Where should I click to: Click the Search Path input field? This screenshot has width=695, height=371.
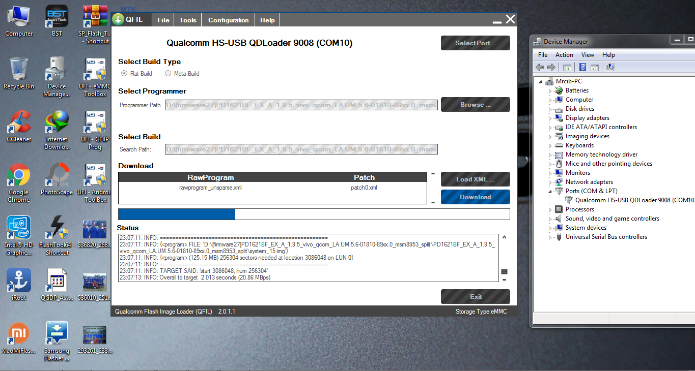tap(301, 149)
